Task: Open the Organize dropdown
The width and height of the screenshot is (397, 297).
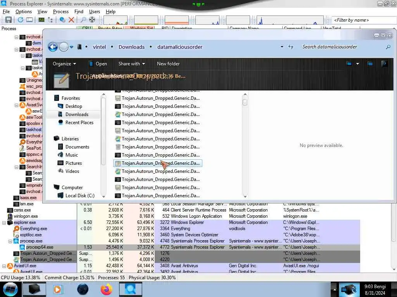Action: [x=64, y=64]
